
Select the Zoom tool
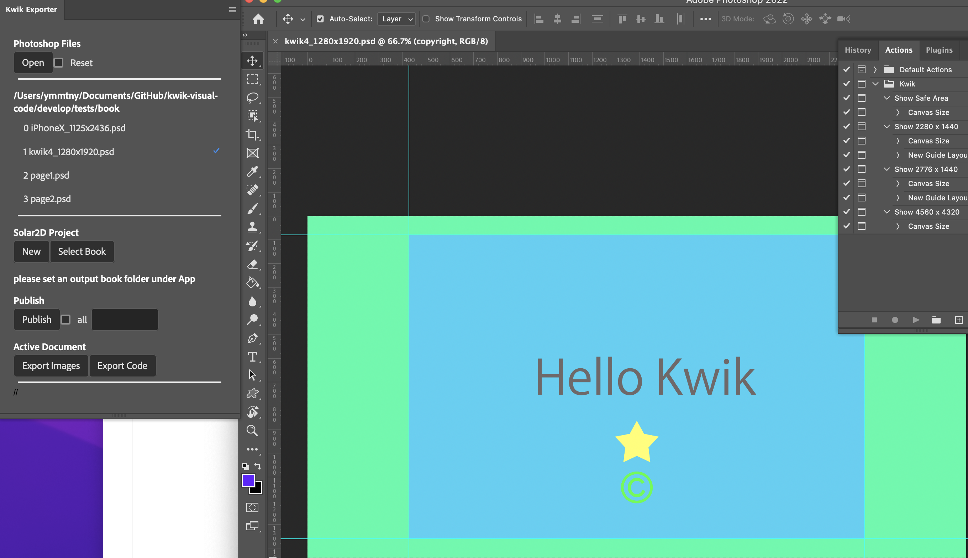(x=252, y=430)
